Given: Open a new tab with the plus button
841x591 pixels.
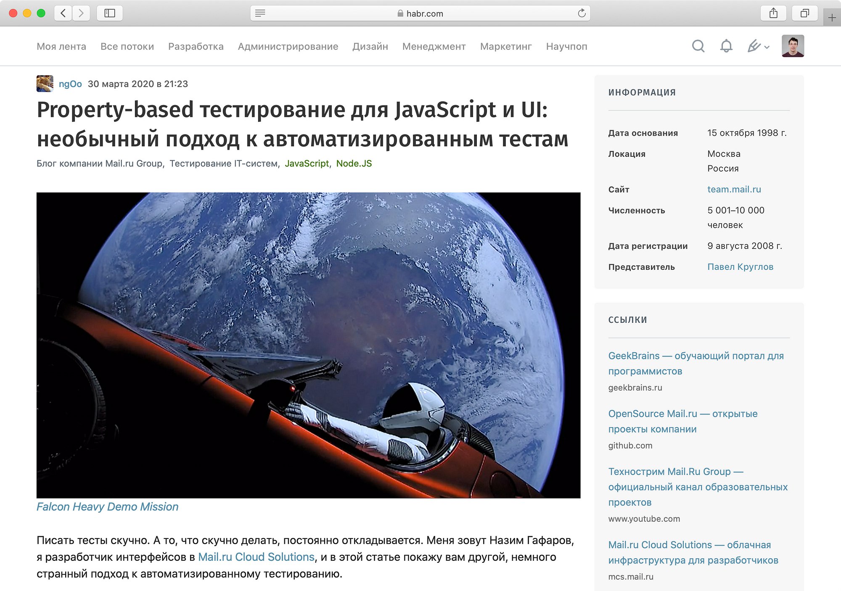Looking at the screenshot, I should tap(832, 18).
